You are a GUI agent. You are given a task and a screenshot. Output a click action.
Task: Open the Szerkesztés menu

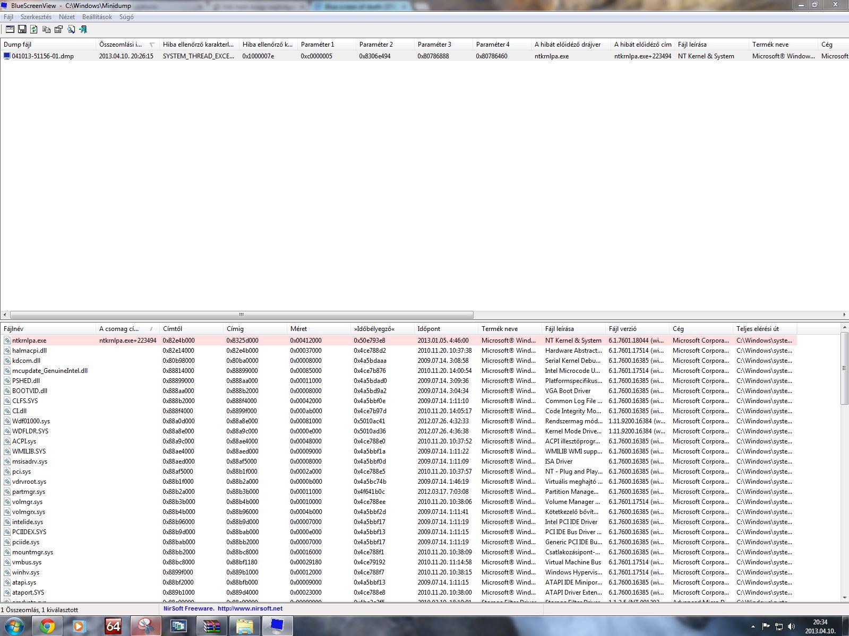[36, 17]
